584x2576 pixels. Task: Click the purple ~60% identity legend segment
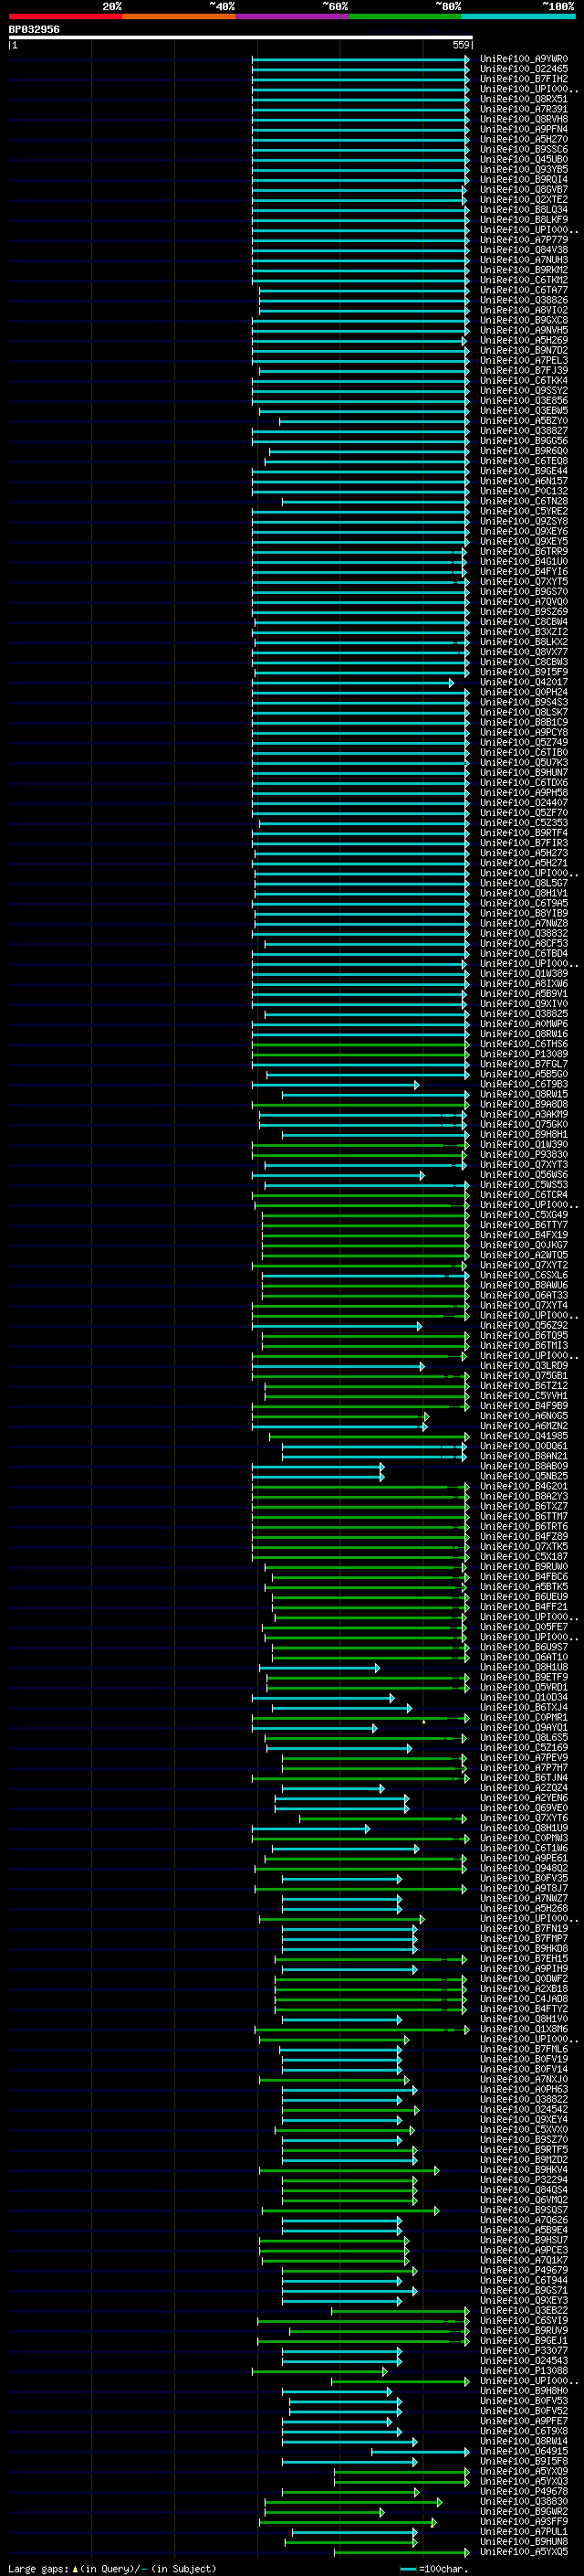click(291, 16)
